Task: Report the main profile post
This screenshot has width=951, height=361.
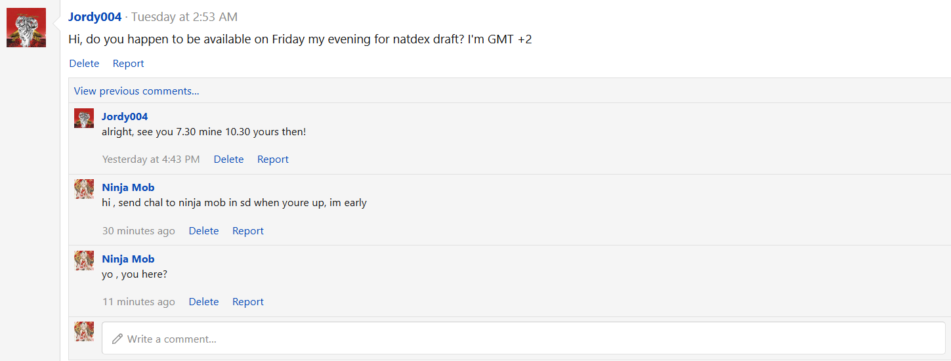Action: (x=128, y=64)
